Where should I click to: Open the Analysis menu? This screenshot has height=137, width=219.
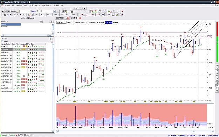point(37,5)
